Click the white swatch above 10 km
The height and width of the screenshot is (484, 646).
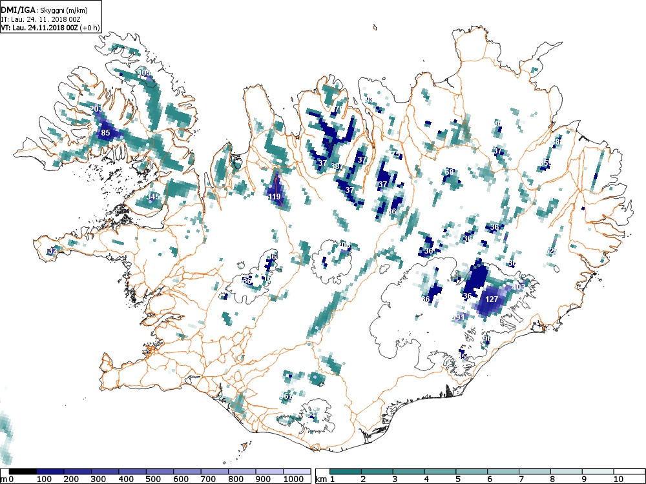pyautogui.click(x=629, y=472)
